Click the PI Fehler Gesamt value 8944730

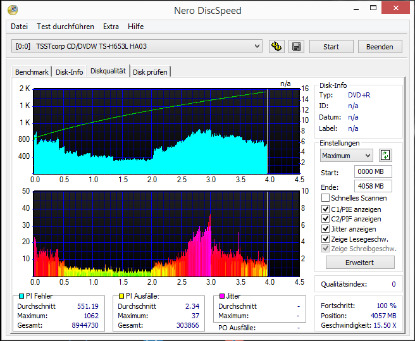(x=85, y=325)
